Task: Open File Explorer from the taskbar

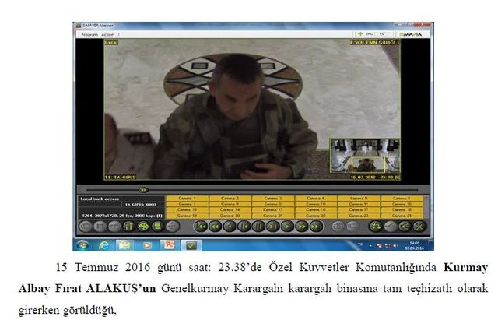Action: point(124,244)
